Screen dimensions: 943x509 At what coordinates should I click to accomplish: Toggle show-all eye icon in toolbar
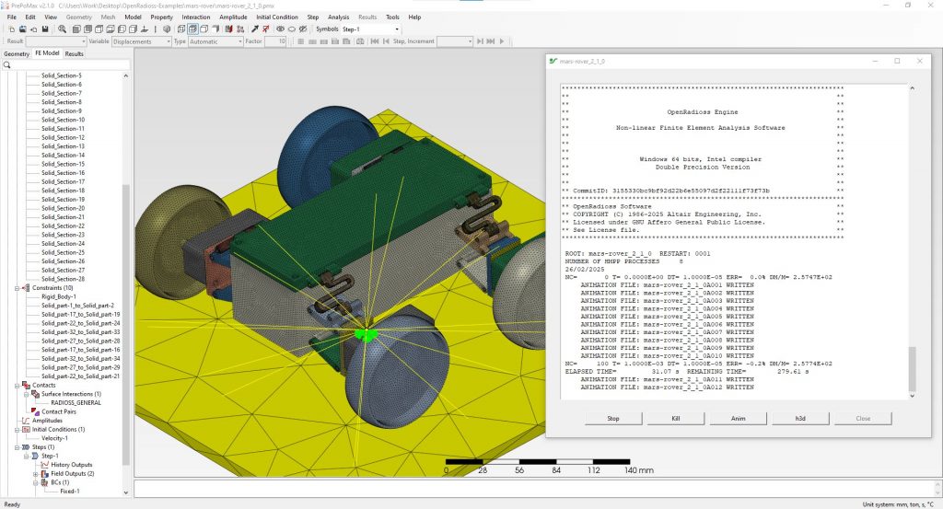[x=280, y=29]
